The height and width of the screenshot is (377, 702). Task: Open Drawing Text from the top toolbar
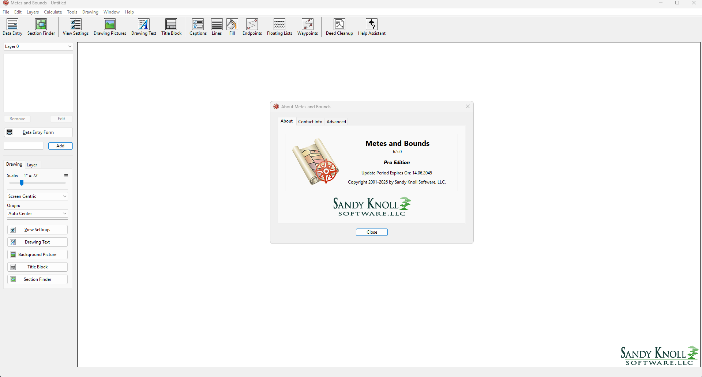[144, 27]
